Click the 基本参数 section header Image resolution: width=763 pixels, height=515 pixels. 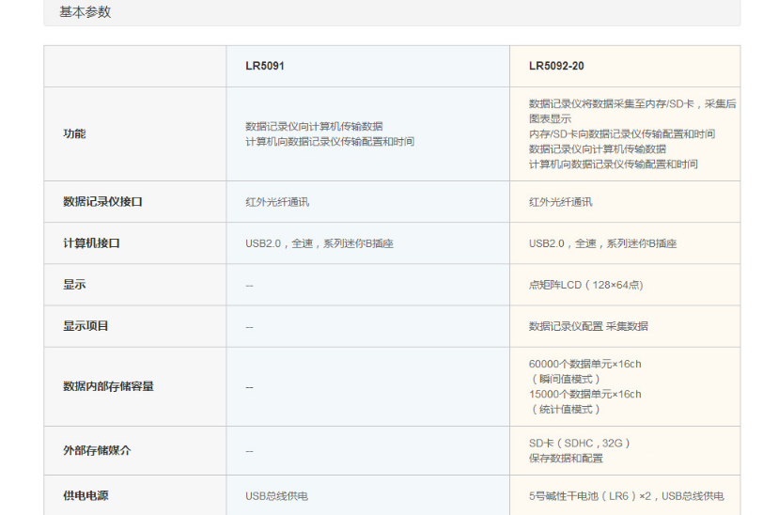(x=85, y=12)
